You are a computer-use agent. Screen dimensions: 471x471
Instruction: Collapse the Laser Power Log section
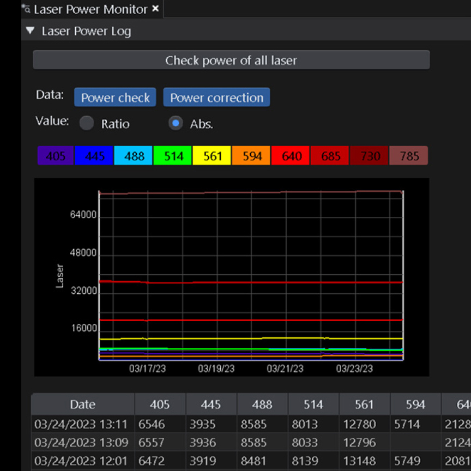pos(30,31)
